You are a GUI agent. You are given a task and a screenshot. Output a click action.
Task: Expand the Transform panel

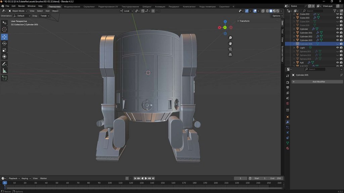(244, 21)
